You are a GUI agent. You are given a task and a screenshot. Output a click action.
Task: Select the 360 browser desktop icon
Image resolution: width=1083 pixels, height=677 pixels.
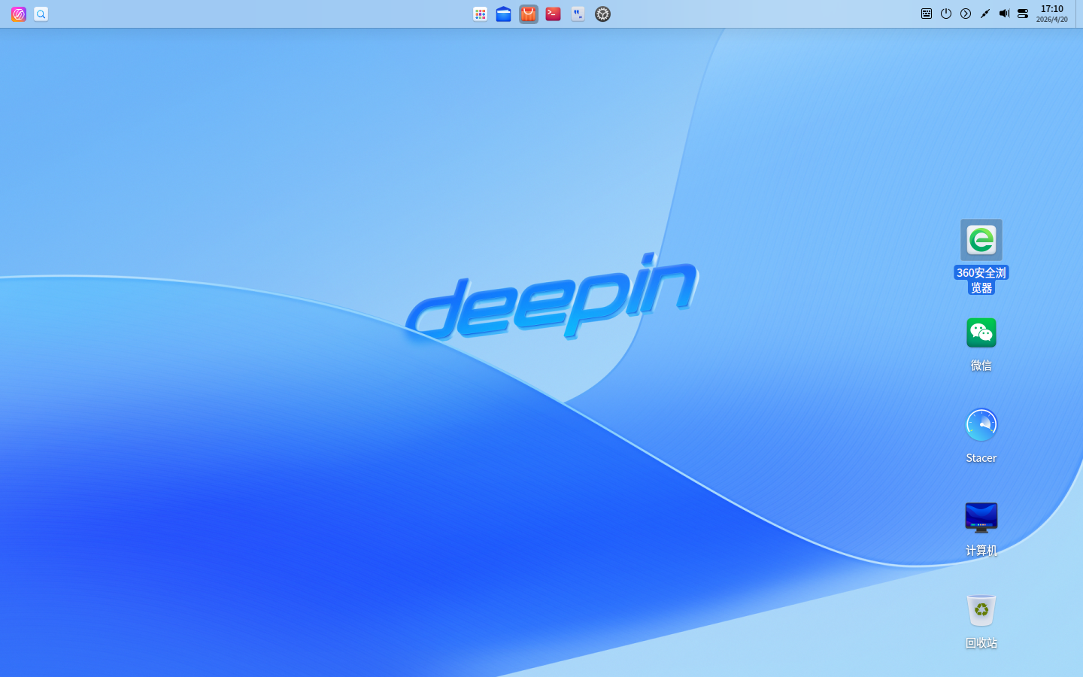(x=981, y=240)
